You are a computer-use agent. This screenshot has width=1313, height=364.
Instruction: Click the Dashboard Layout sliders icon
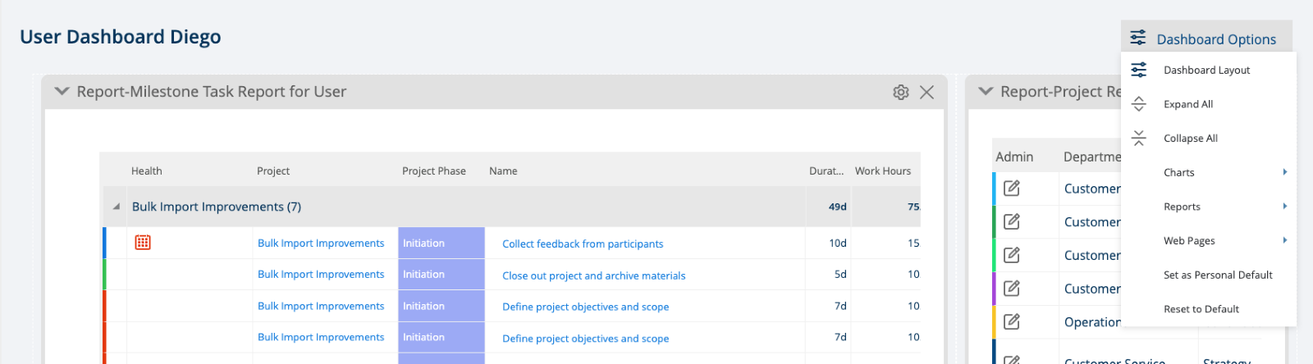tap(1138, 71)
